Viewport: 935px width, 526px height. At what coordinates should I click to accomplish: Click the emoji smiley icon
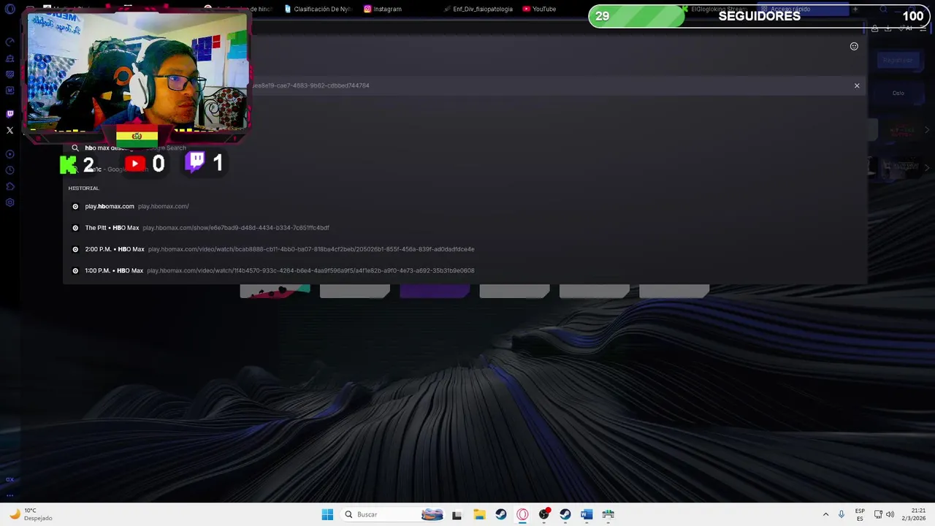[854, 46]
